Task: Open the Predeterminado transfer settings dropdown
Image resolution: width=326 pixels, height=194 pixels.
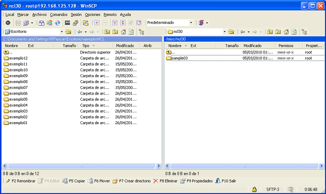Action: 191,23
